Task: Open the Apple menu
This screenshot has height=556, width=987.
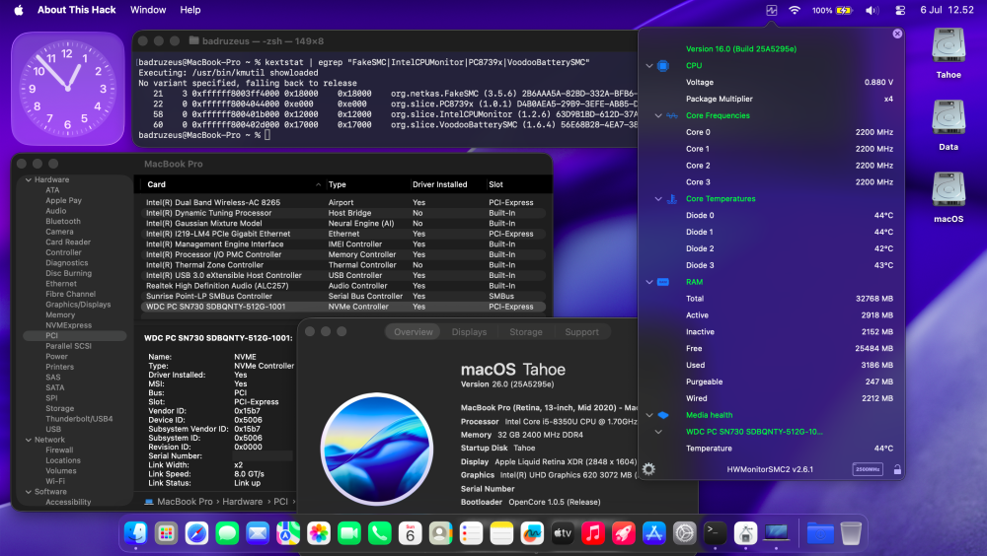Action: [x=18, y=10]
